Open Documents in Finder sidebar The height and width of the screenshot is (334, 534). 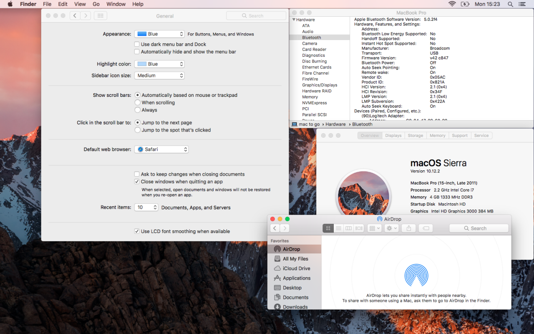click(295, 297)
